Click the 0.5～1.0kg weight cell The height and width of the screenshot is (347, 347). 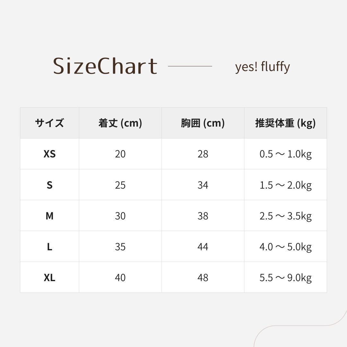(285, 154)
